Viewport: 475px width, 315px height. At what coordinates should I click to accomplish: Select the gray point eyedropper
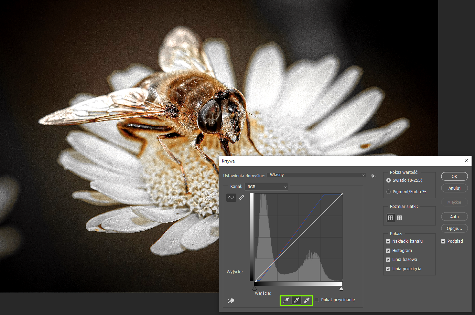(x=296, y=301)
